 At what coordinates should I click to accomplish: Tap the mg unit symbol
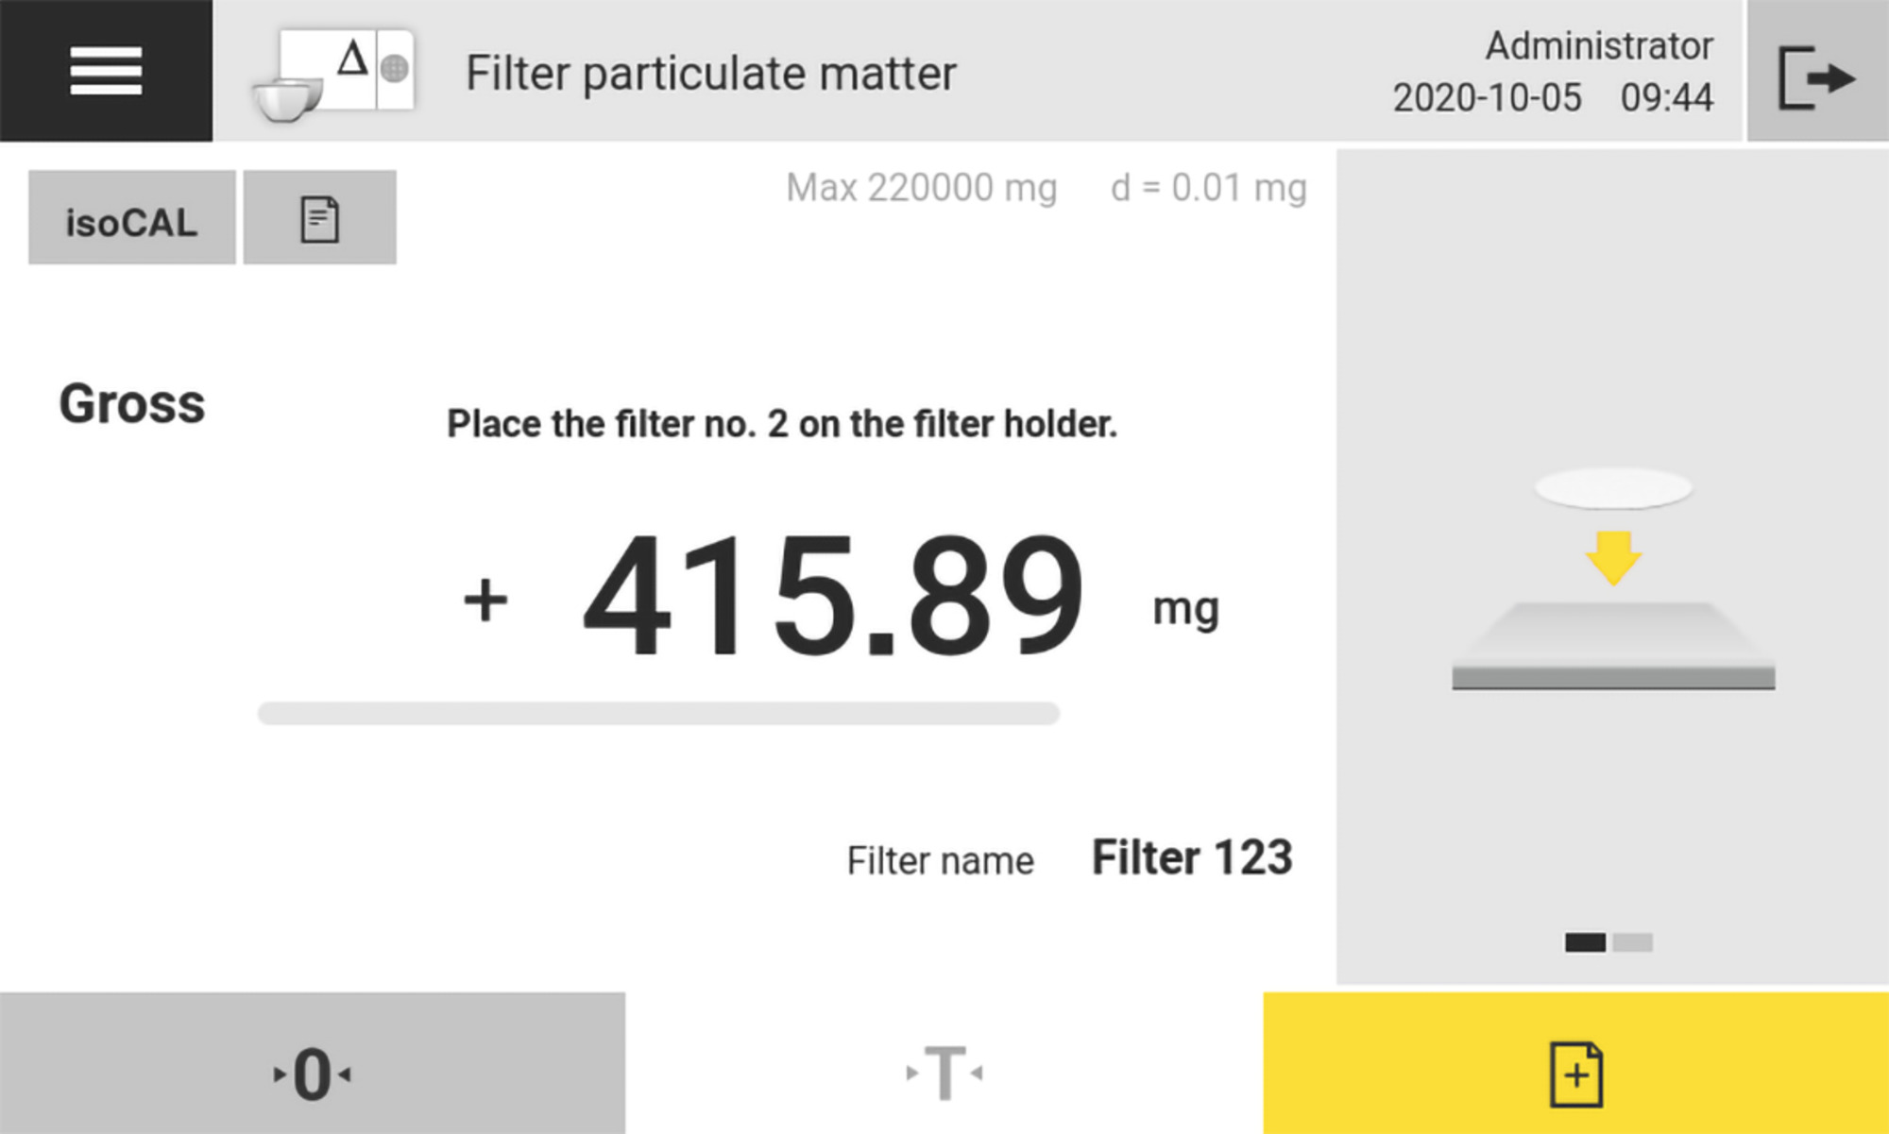pos(1185,609)
